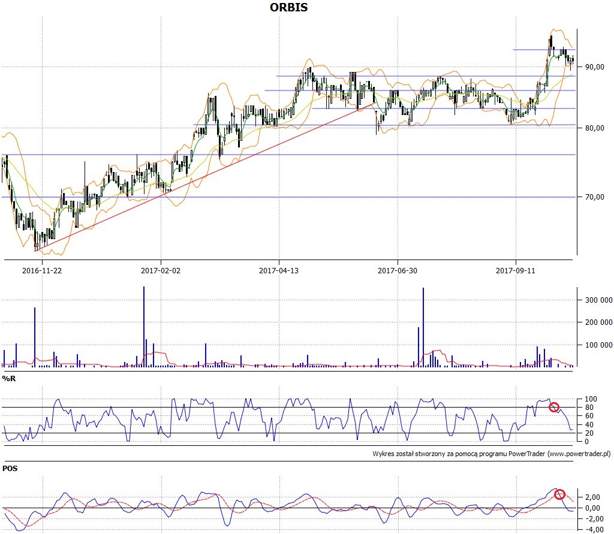Select the 2017-09-11 date label
614x534 pixels.
515,270
